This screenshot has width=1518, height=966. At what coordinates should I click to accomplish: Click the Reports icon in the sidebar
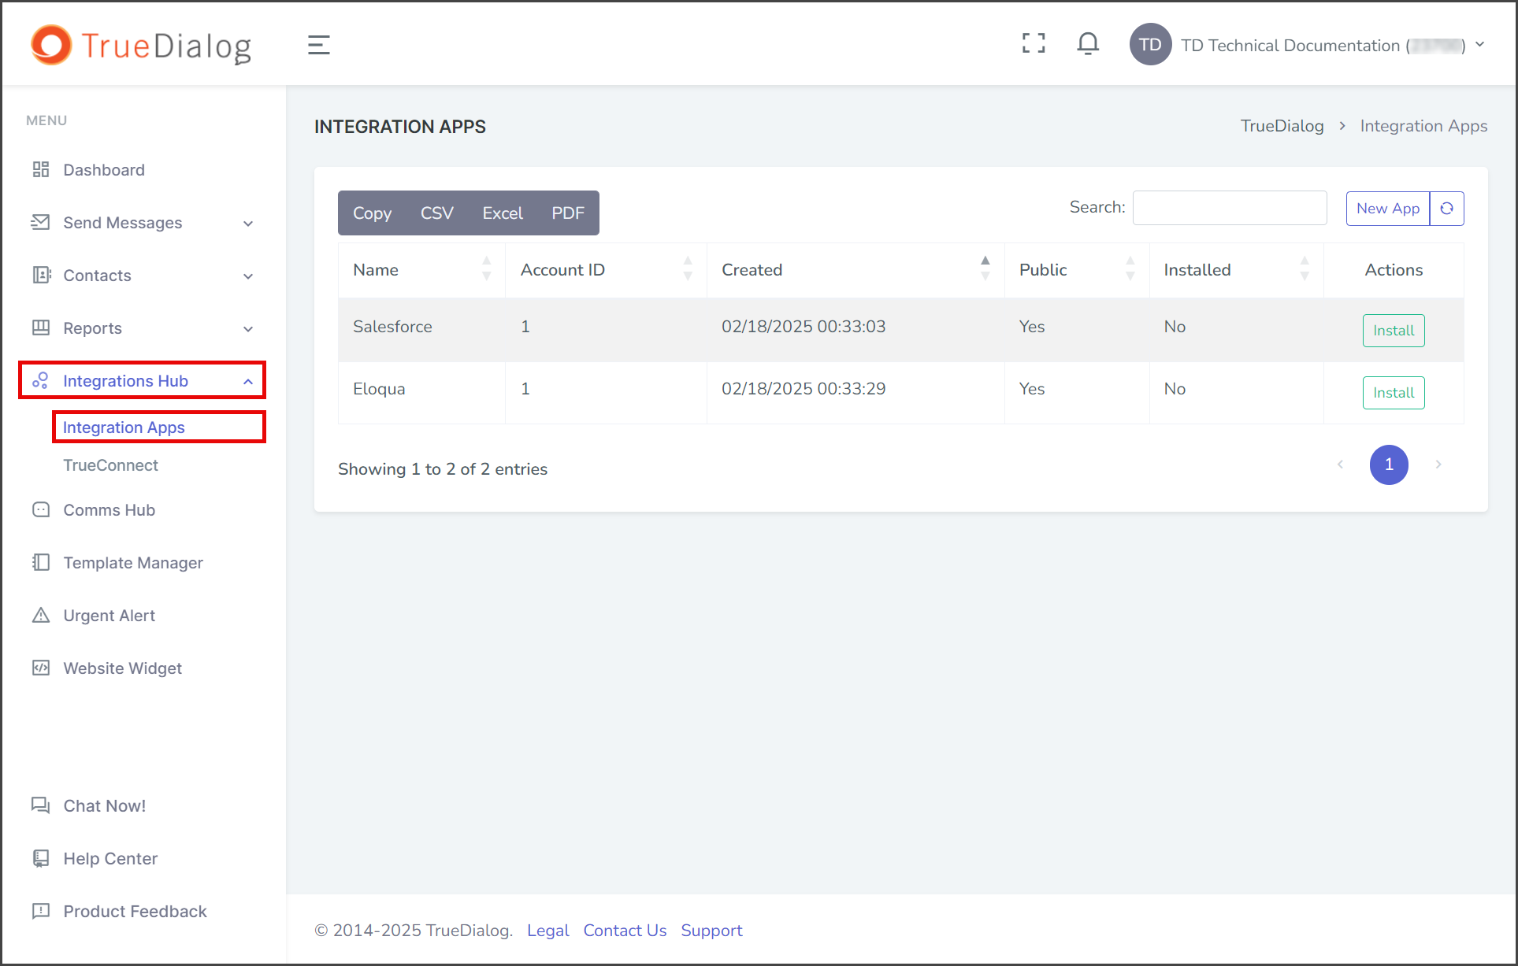41,328
